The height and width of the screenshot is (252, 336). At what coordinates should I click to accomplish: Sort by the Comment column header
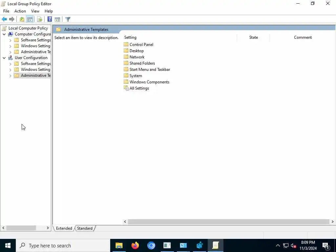tap(303, 37)
